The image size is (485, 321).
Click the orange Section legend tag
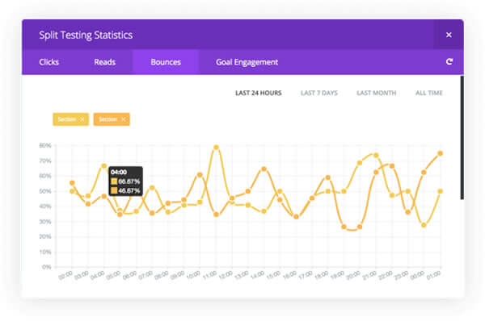112,119
